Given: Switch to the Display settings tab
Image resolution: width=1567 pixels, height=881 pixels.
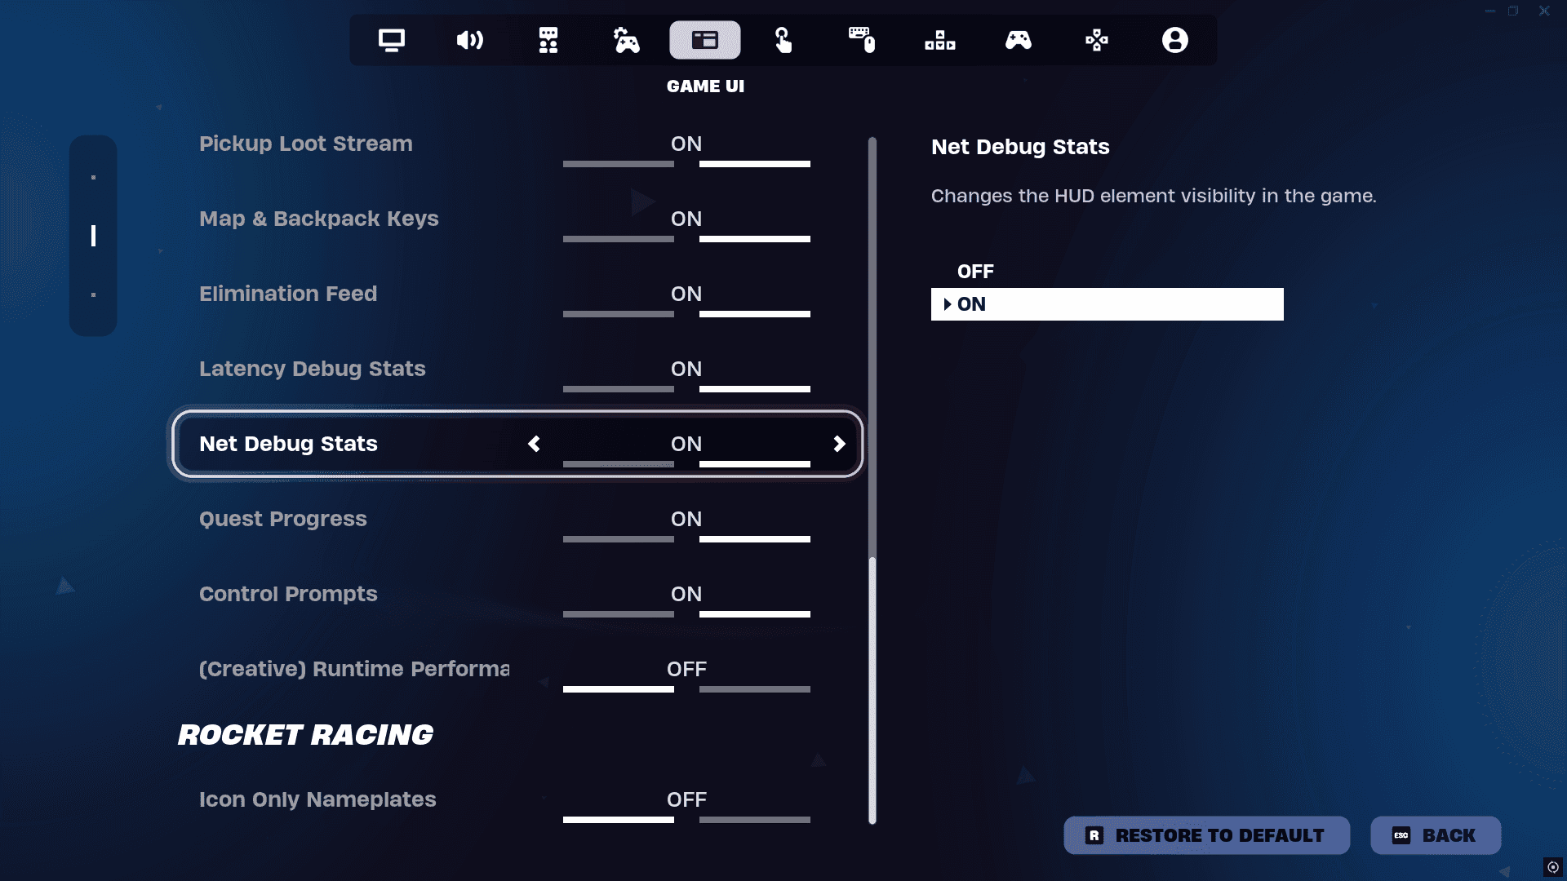Looking at the screenshot, I should tap(392, 38).
